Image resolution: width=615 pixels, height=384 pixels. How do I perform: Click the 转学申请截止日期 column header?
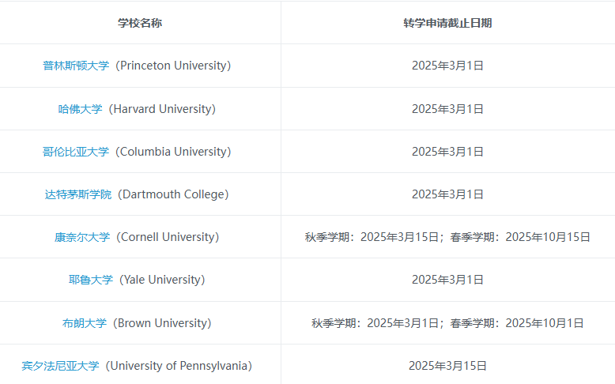(447, 23)
